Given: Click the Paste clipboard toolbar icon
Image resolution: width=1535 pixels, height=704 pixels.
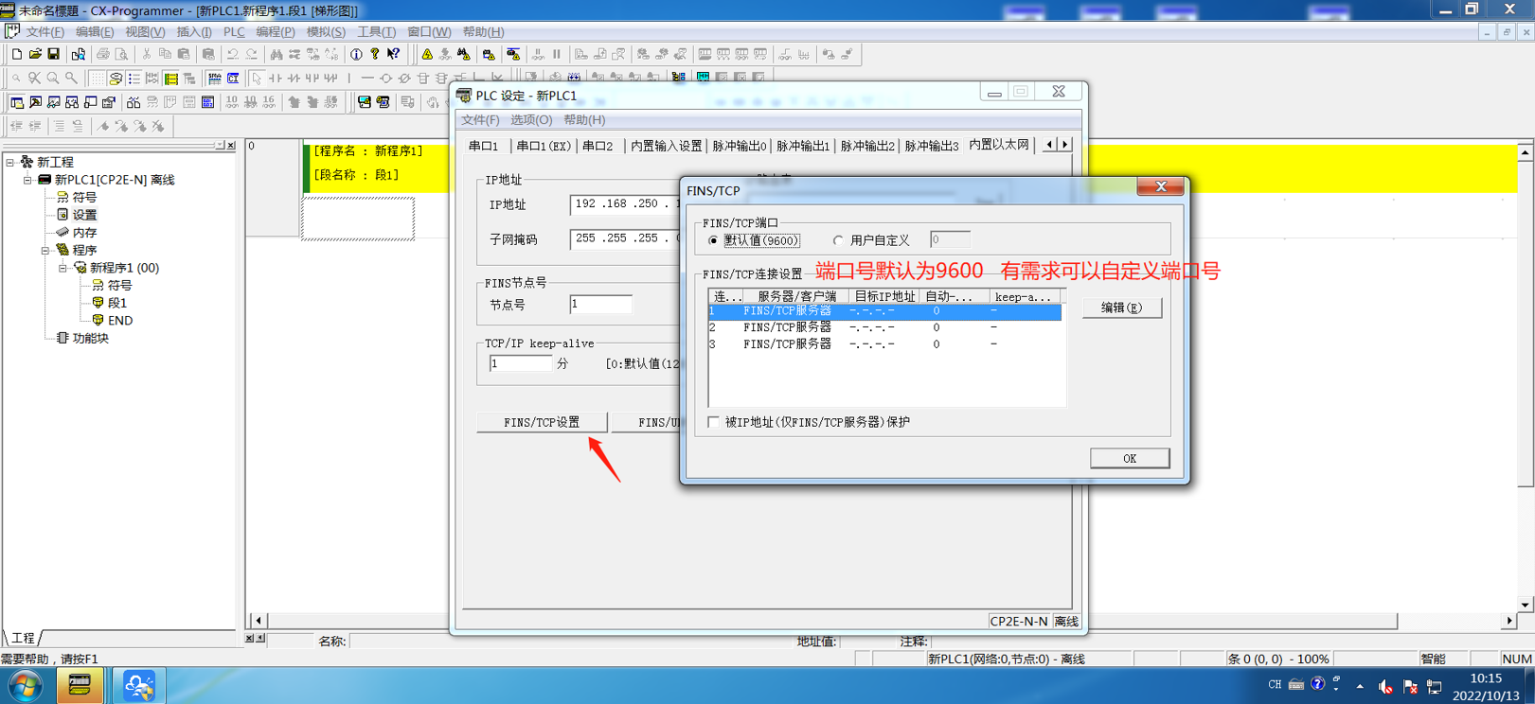Looking at the screenshot, I should click(184, 55).
